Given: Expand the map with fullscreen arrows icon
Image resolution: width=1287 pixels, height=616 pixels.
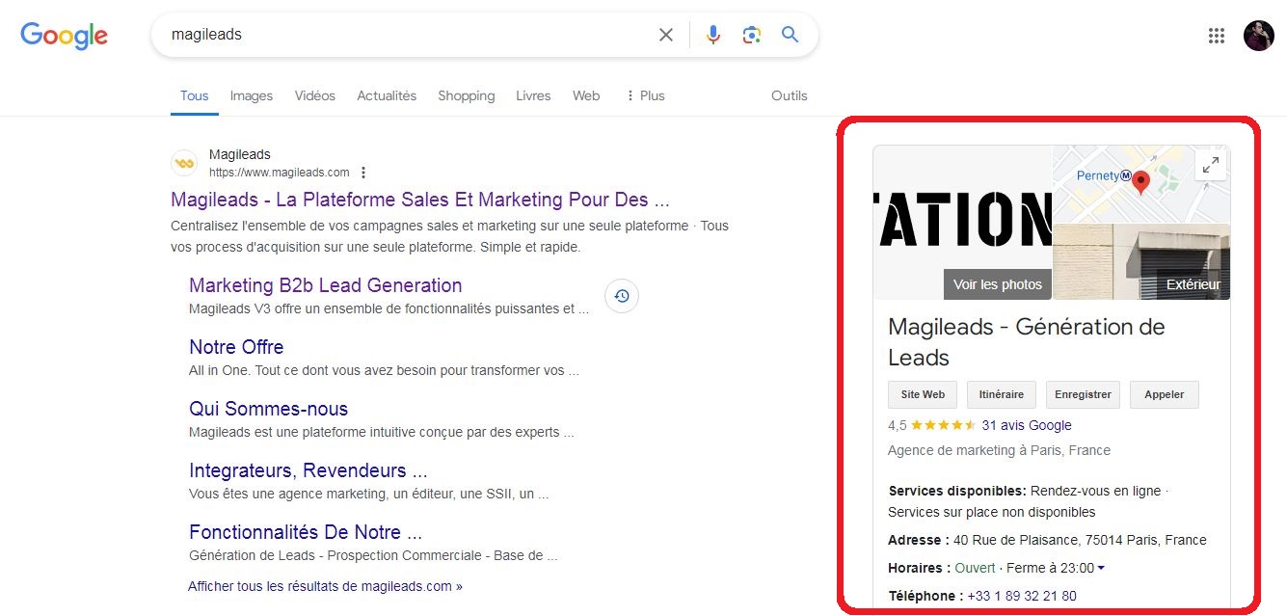Looking at the screenshot, I should tap(1210, 165).
